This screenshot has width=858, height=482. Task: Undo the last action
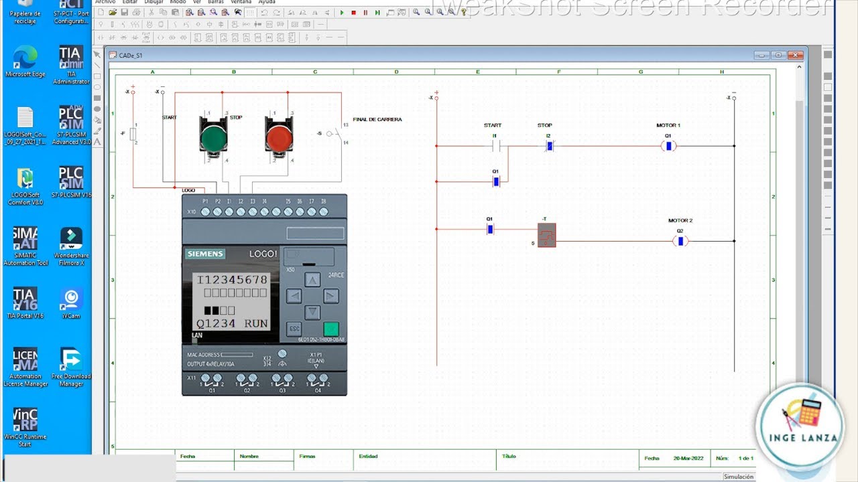pyautogui.click(x=265, y=13)
